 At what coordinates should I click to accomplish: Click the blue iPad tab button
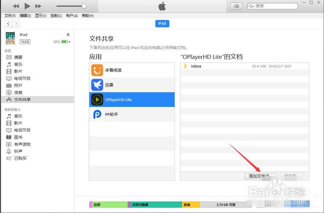click(x=162, y=23)
